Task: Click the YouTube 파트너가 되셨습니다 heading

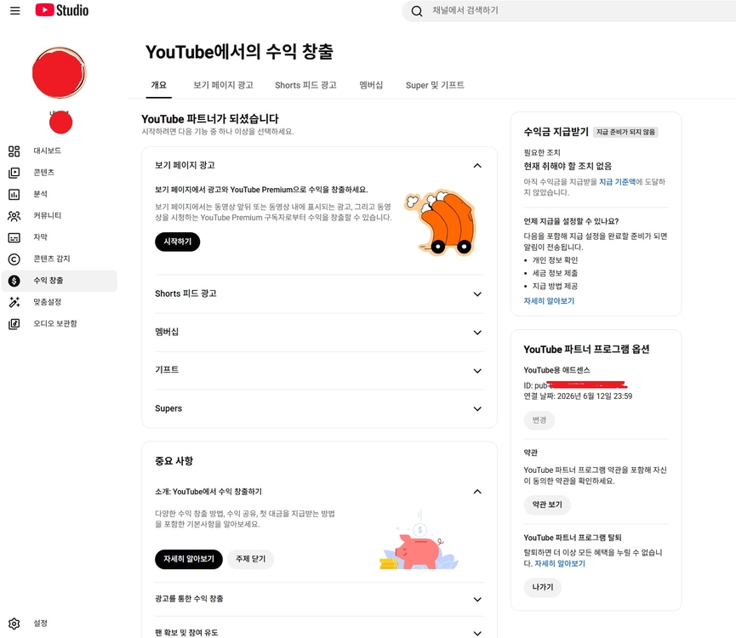Action: click(210, 119)
